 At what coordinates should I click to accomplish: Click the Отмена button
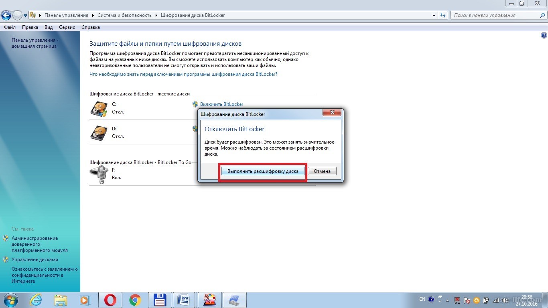tap(322, 171)
